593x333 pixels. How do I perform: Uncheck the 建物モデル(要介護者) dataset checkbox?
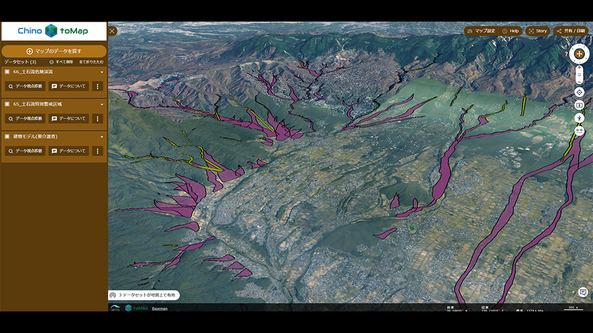click(x=7, y=136)
